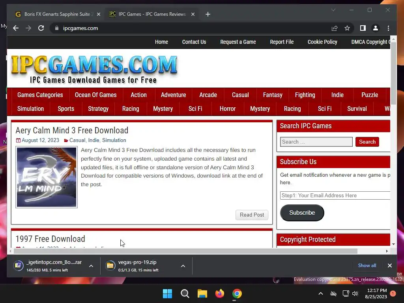Open Windows taskbar search
This screenshot has height=303, width=404.
click(185, 294)
